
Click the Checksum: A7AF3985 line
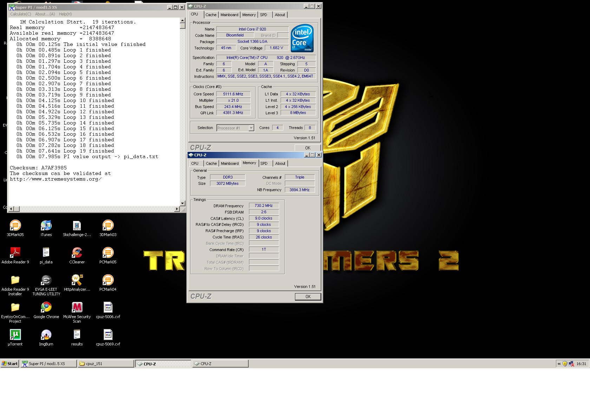coord(38,168)
